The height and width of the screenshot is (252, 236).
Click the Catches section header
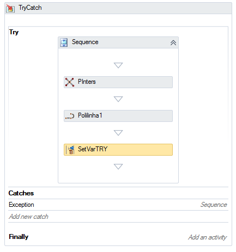tap(21, 193)
